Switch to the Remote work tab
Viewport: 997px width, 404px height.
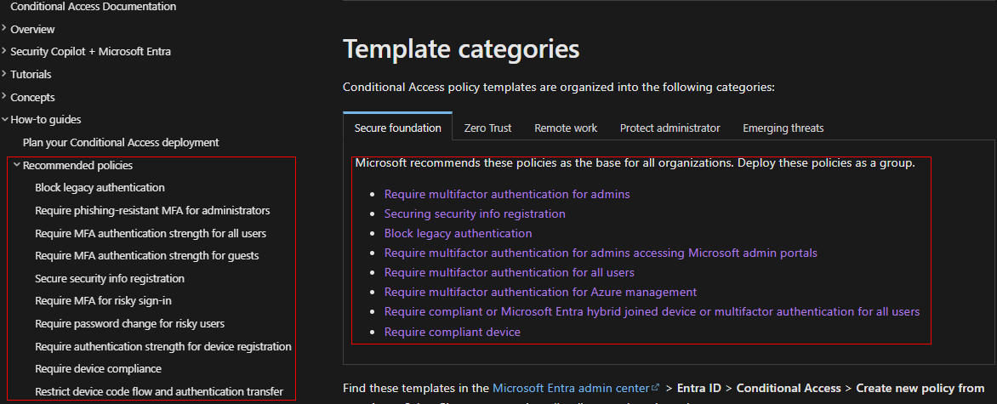coord(566,128)
